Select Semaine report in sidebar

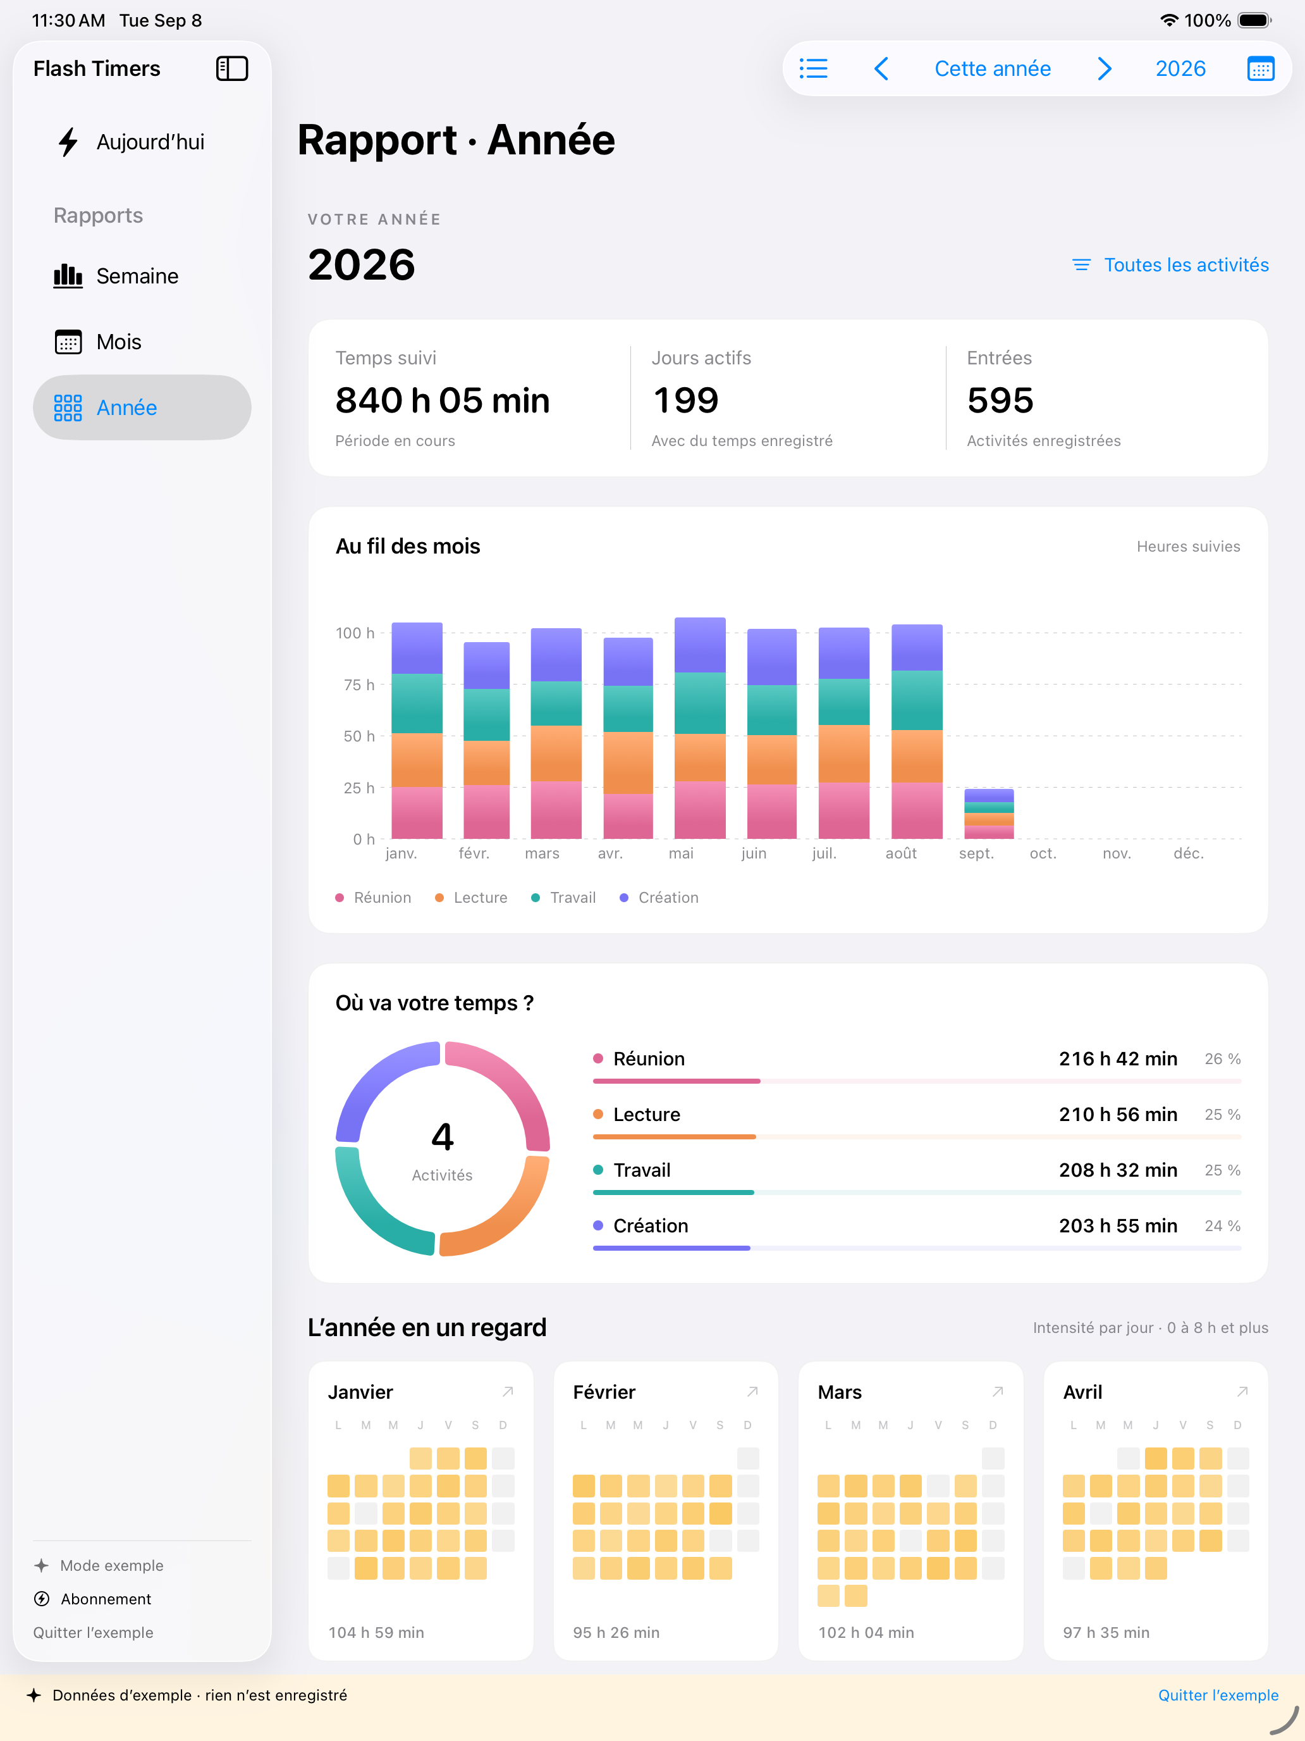pos(142,276)
